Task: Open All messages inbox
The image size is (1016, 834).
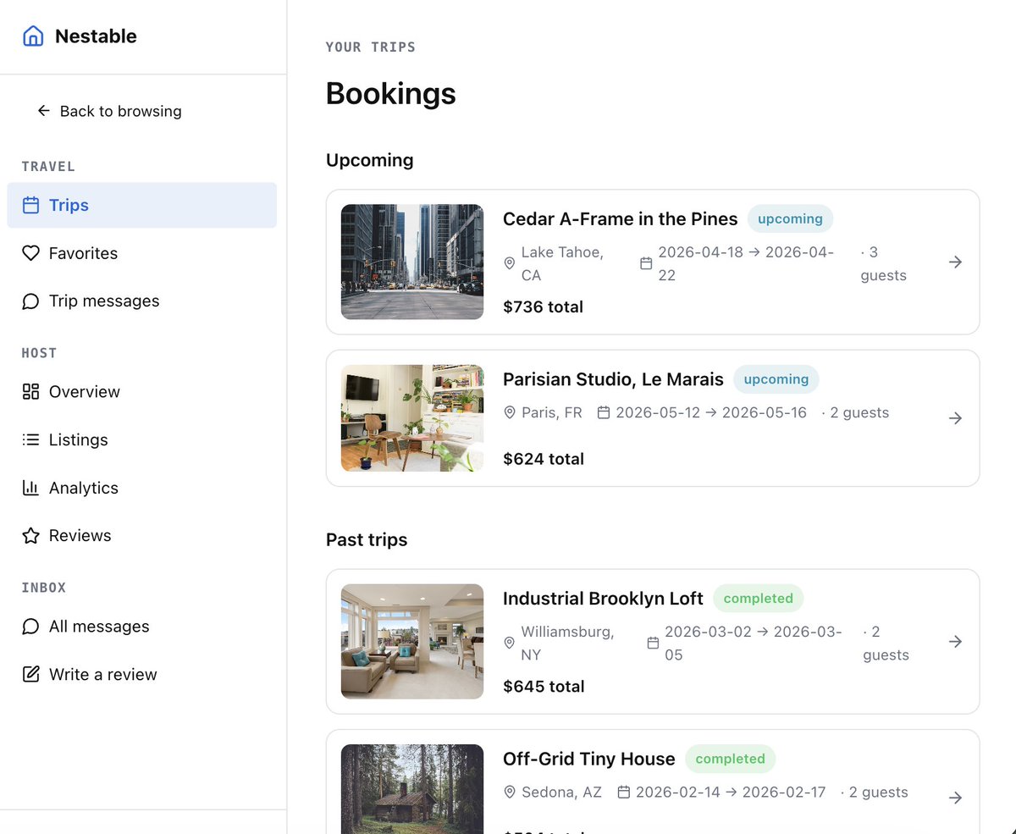Action: (x=142, y=627)
